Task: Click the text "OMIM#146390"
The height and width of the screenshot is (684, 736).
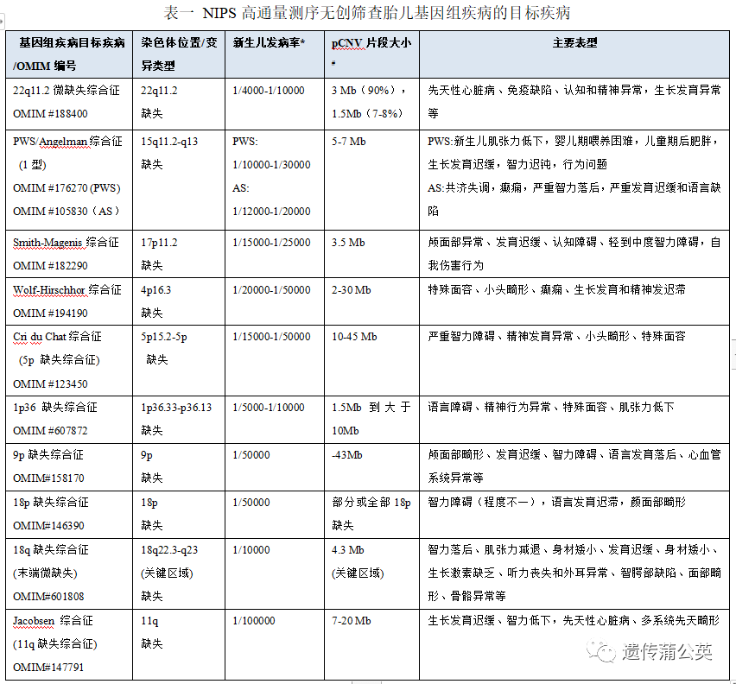Action: (x=48, y=526)
